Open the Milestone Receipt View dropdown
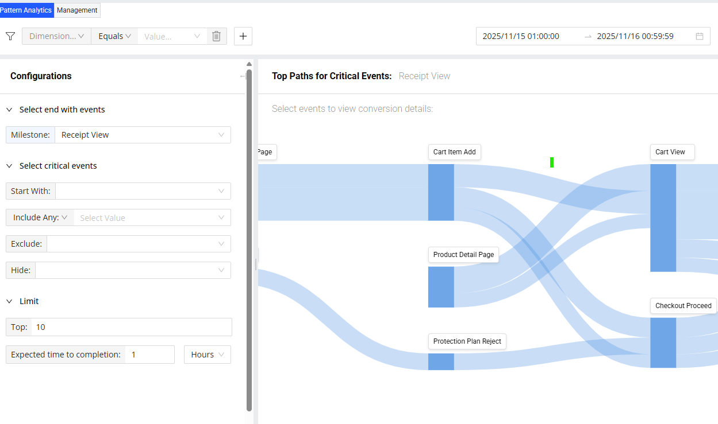The width and height of the screenshot is (718, 424). click(143, 135)
